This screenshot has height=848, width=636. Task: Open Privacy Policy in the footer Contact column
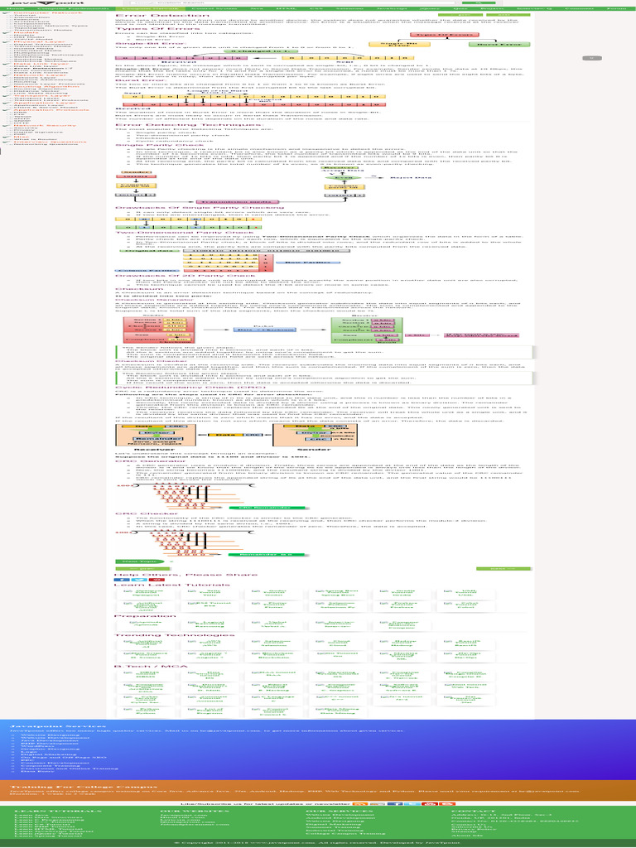475,829
